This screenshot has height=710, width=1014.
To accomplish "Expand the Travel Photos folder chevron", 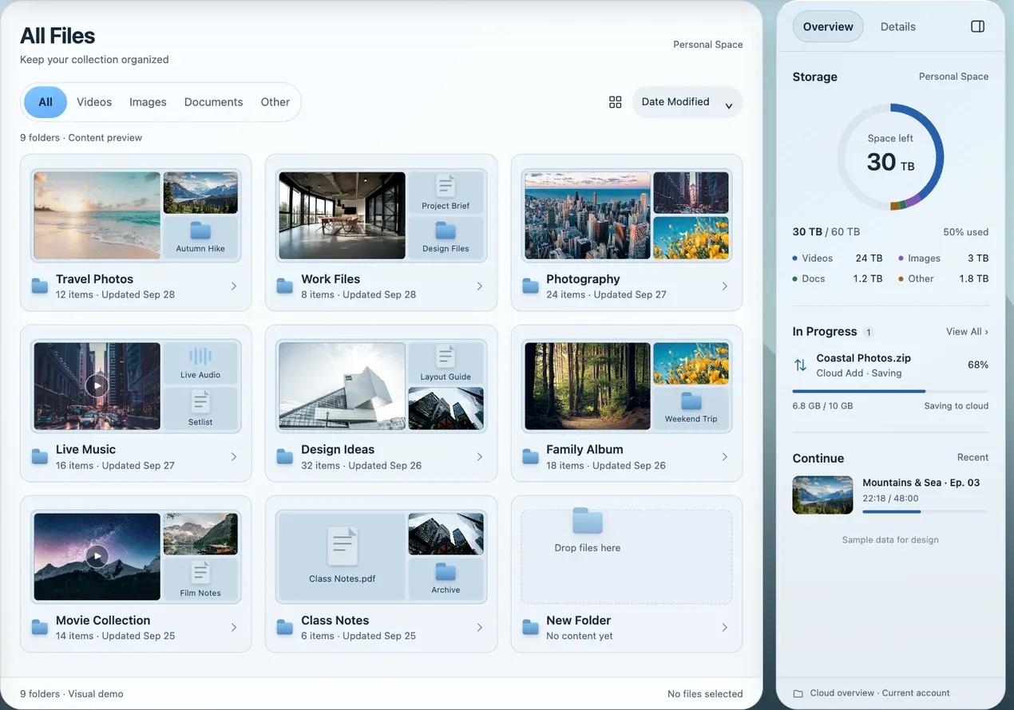I will click(x=234, y=286).
